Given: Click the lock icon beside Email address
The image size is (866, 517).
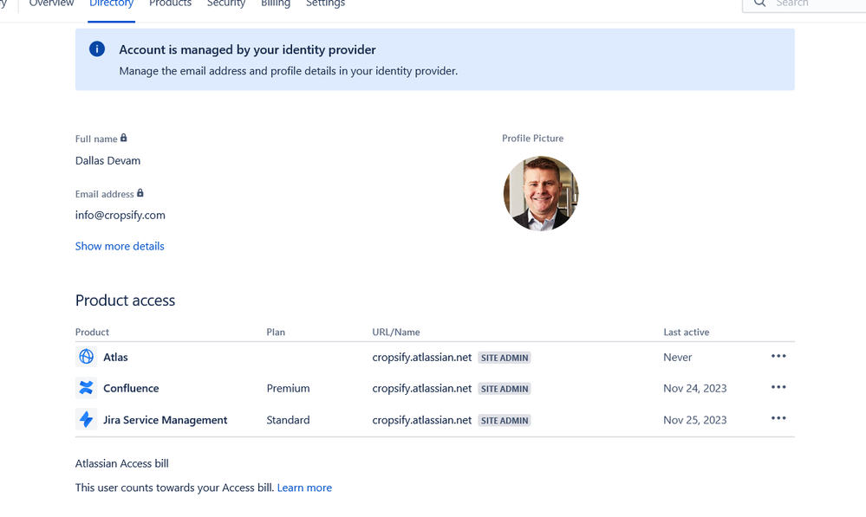Looking at the screenshot, I should tap(140, 193).
